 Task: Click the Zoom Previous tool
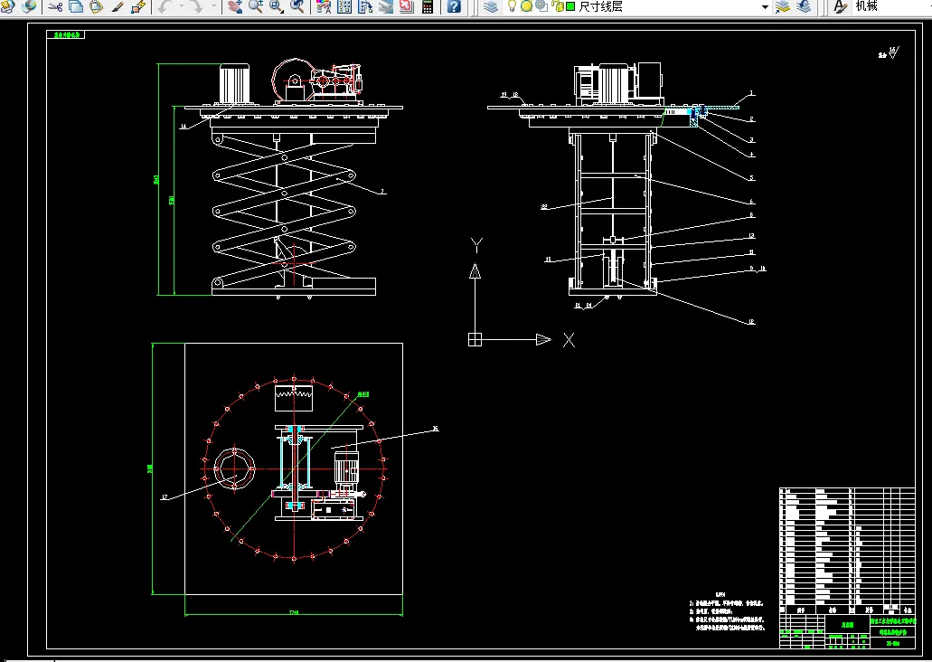point(297,6)
